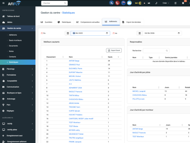Expand the Comptabilité menu
Image resolution: width=190 pixels, height=143 pixels.
point(18,81)
